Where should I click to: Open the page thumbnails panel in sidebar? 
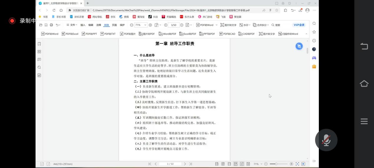[39, 52]
